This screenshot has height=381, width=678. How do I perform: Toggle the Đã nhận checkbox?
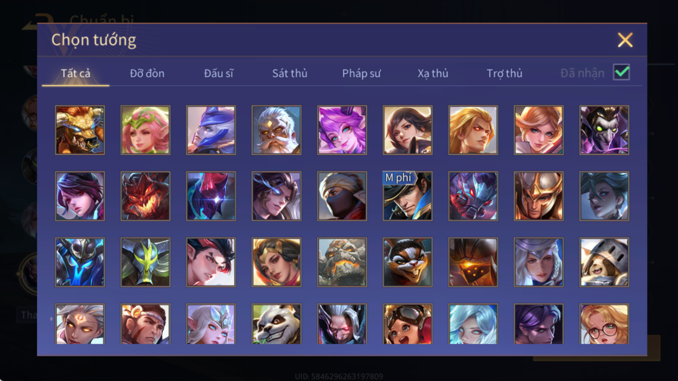click(621, 73)
